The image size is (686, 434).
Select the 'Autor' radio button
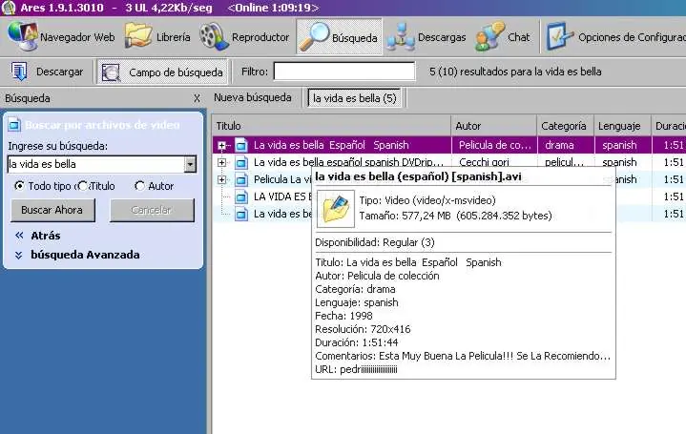click(x=139, y=186)
